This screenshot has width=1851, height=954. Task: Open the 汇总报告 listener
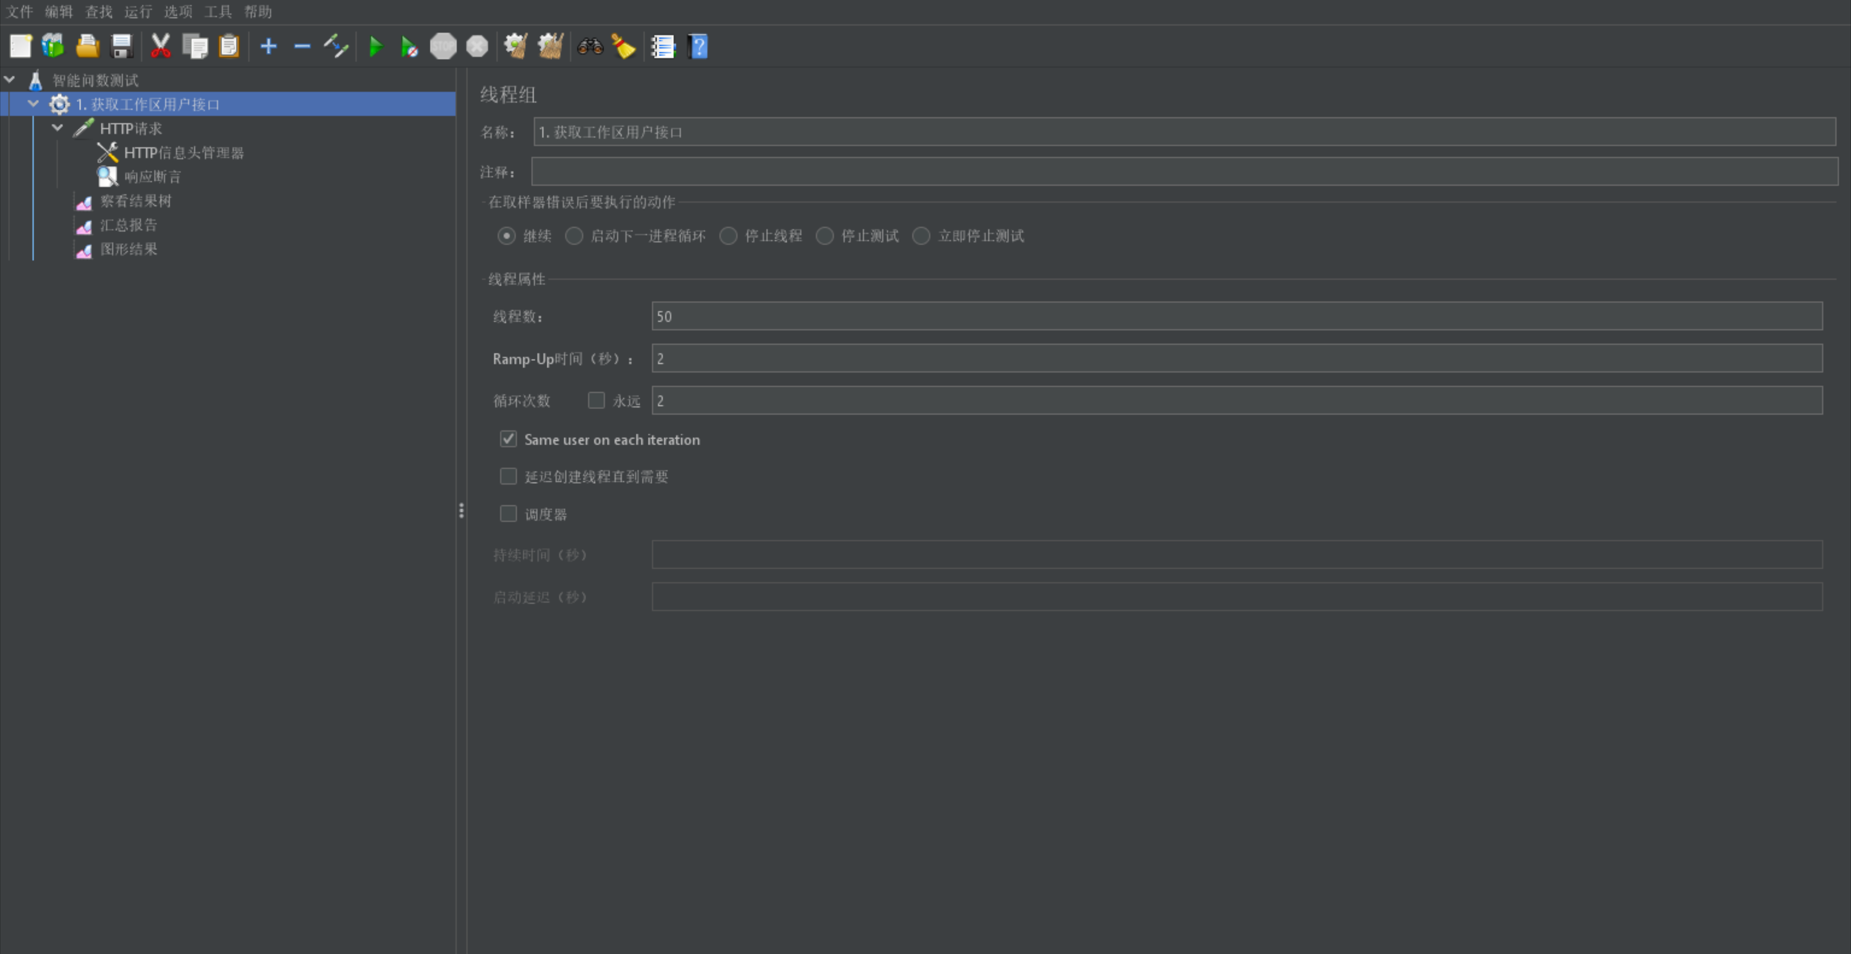tap(129, 225)
